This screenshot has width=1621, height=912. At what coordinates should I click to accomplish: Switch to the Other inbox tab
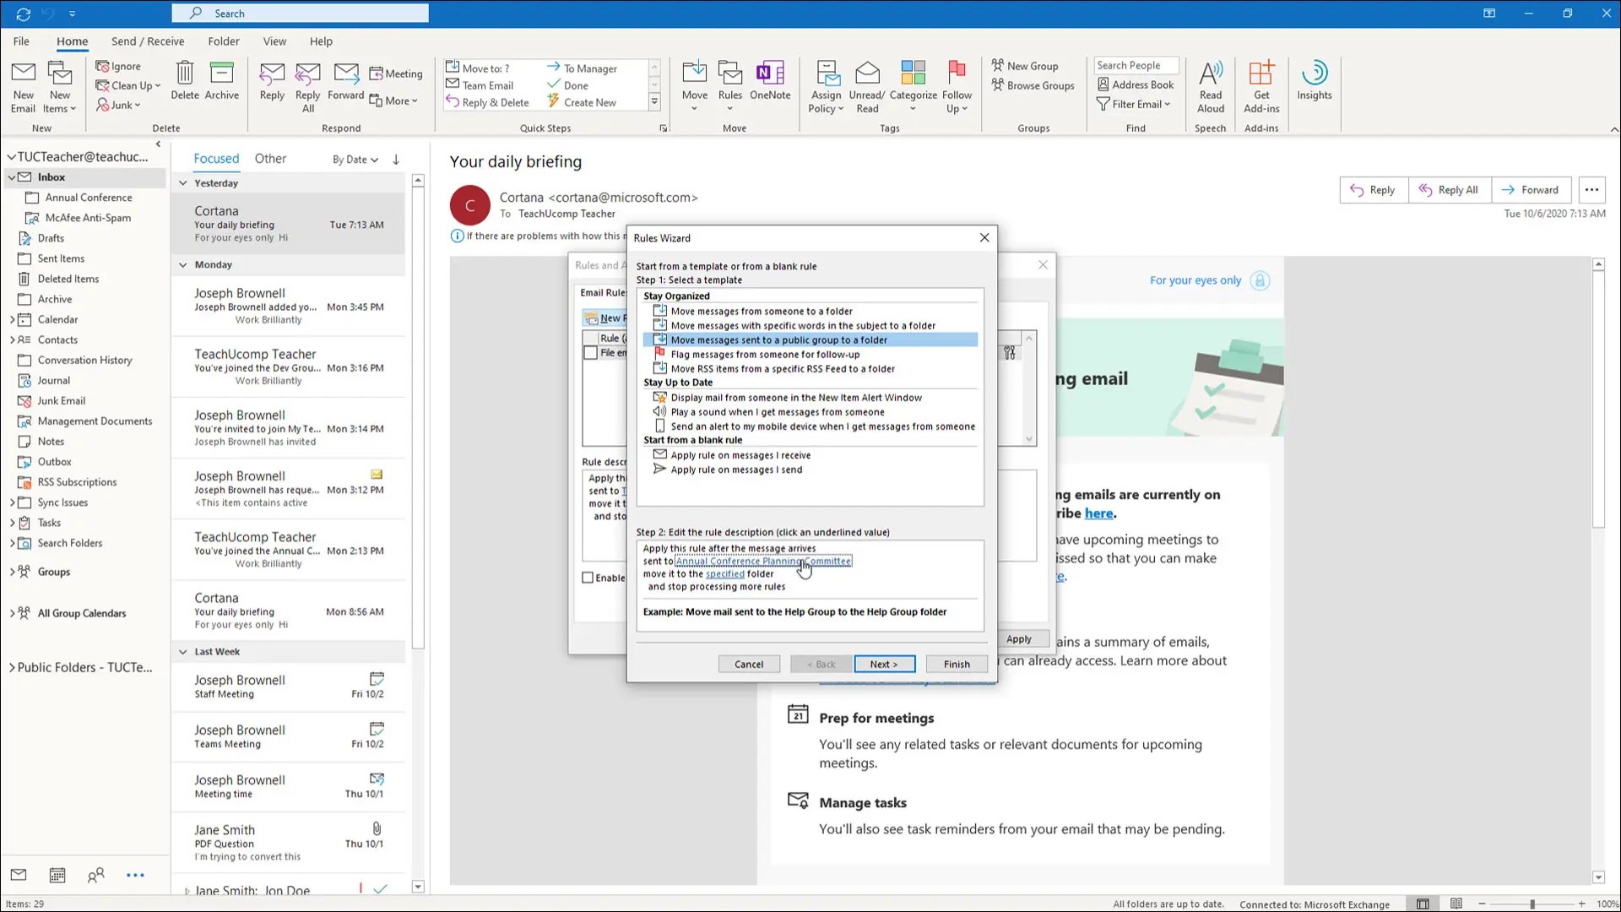270,159
